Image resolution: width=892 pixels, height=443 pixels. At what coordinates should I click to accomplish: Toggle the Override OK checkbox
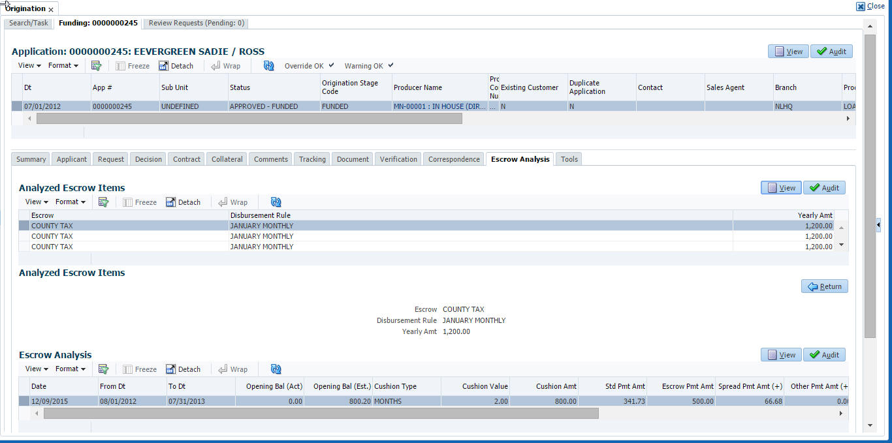[331, 65]
